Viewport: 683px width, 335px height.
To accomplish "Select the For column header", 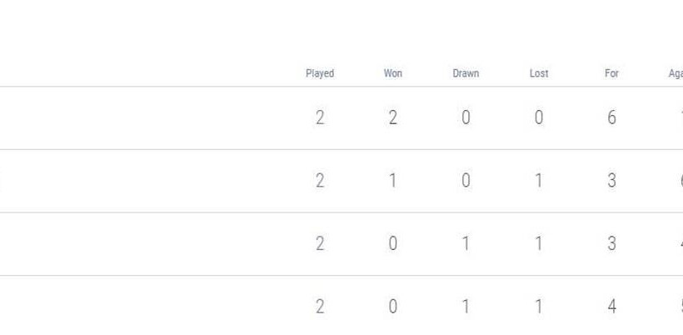I will 611,73.
